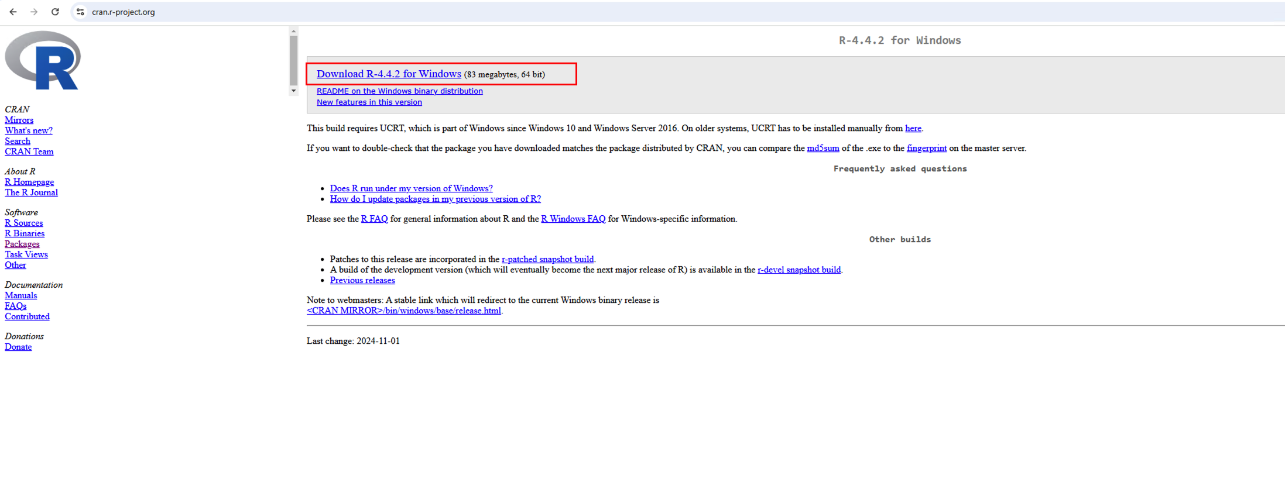Click the sidebar scrollbar down arrow

tap(293, 91)
